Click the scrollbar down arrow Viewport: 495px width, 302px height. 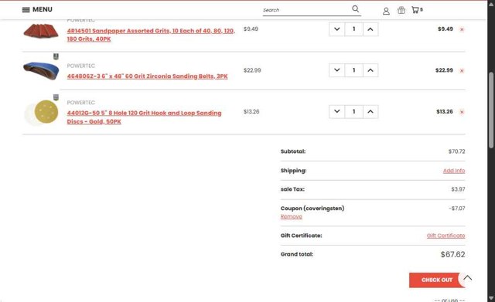click(491, 298)
